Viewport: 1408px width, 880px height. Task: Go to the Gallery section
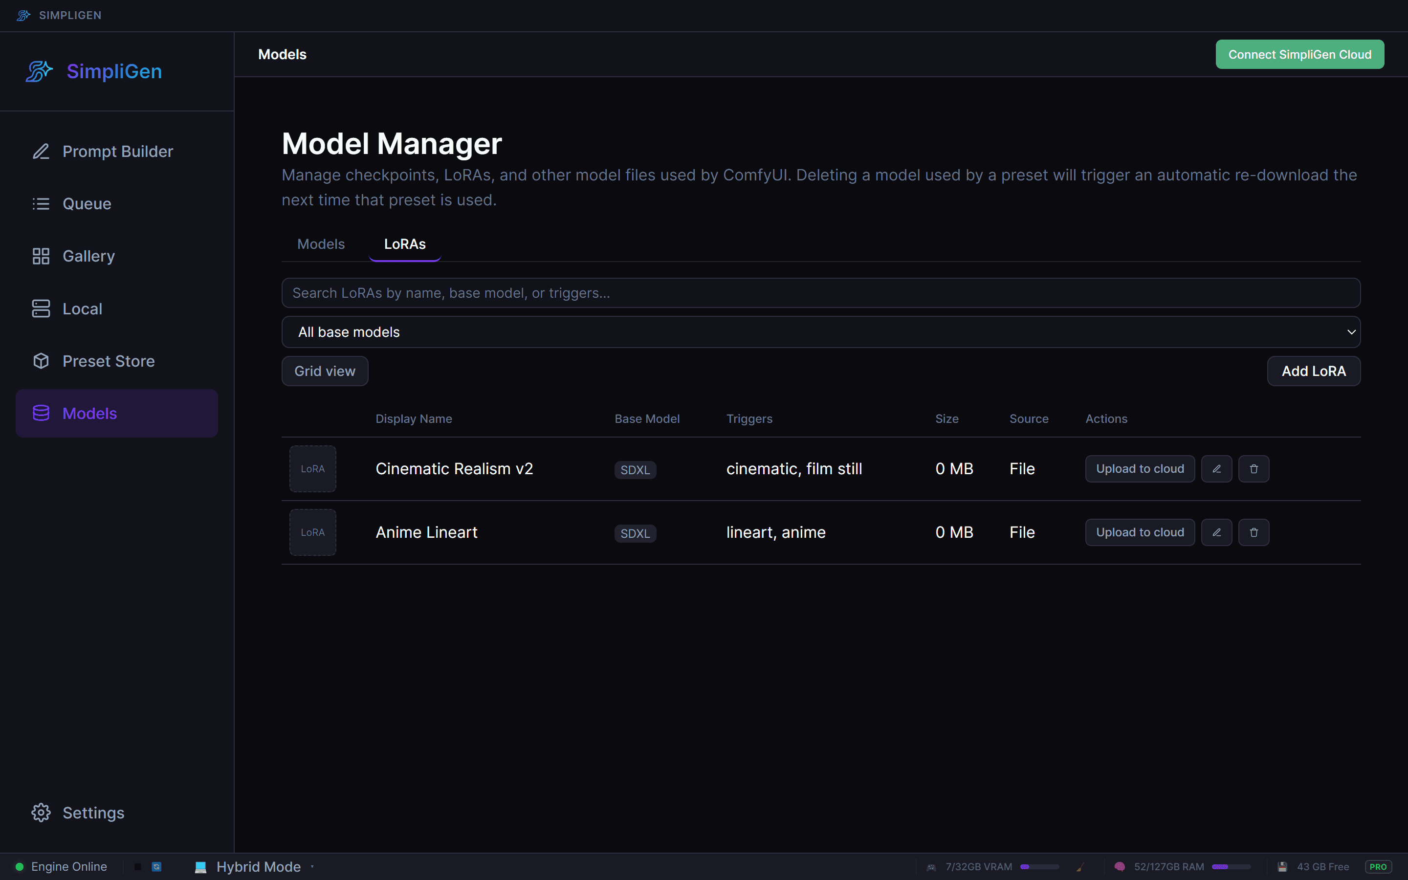pos(117,256)
